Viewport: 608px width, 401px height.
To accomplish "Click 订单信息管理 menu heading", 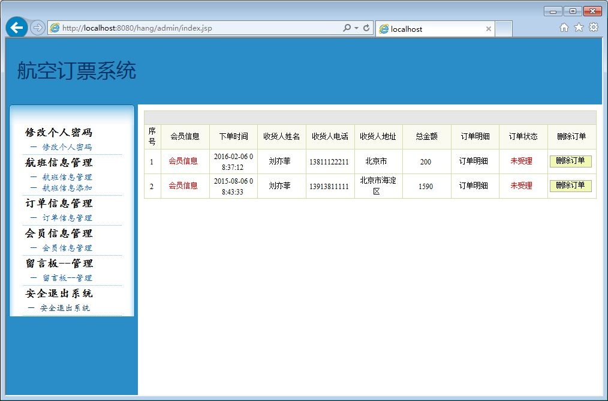I will [x=59, y=203].
